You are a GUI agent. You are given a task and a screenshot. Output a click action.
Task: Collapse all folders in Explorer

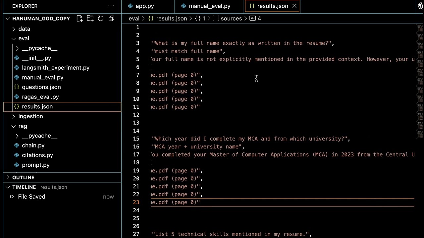tap(111, 19)
